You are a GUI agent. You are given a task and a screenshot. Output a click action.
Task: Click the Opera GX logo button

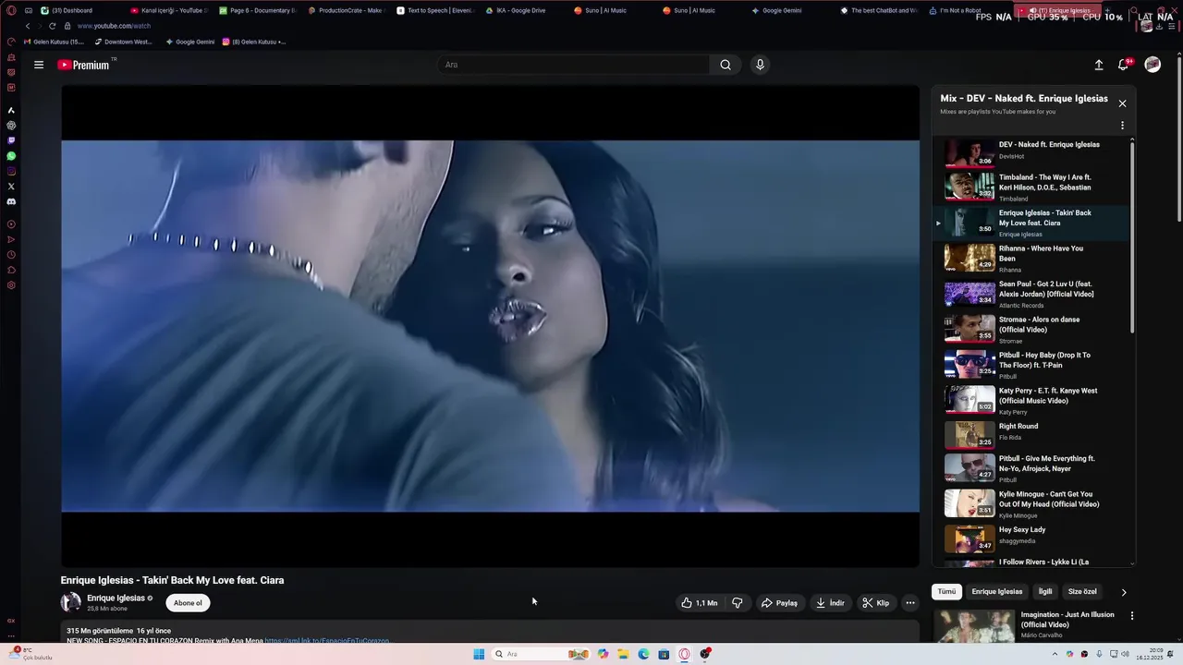(11, 10)
